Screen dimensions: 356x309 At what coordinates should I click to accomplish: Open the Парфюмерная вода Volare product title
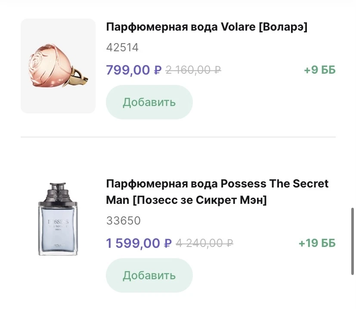point(207,27)
